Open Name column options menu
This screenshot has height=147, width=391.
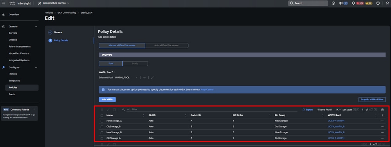click(x=143, y=115)
